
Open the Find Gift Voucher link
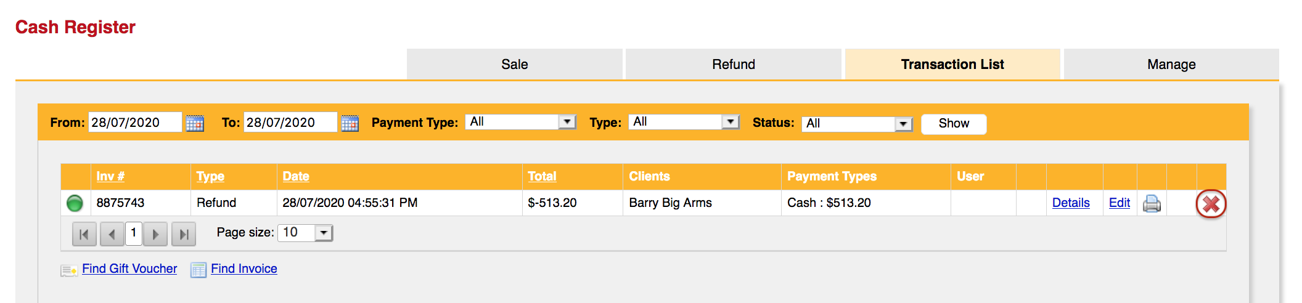tap(129, 269)
